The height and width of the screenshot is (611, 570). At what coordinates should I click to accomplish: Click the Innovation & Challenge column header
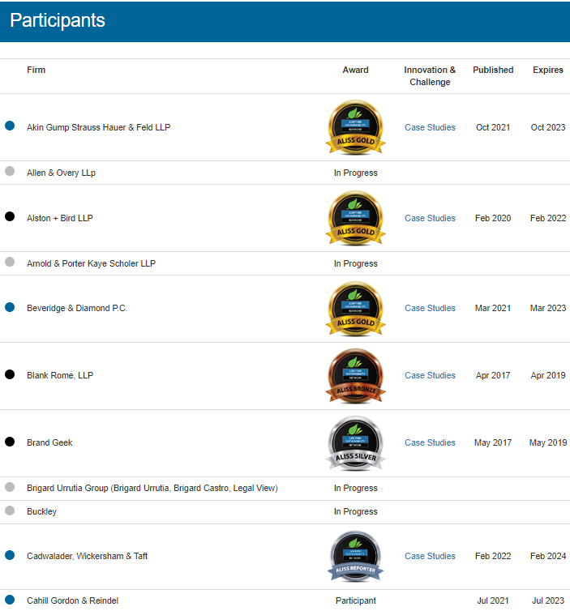click(430, 76)
